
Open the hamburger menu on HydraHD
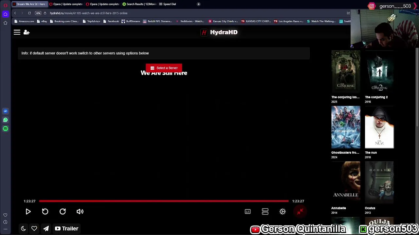(x=17, y=32)
